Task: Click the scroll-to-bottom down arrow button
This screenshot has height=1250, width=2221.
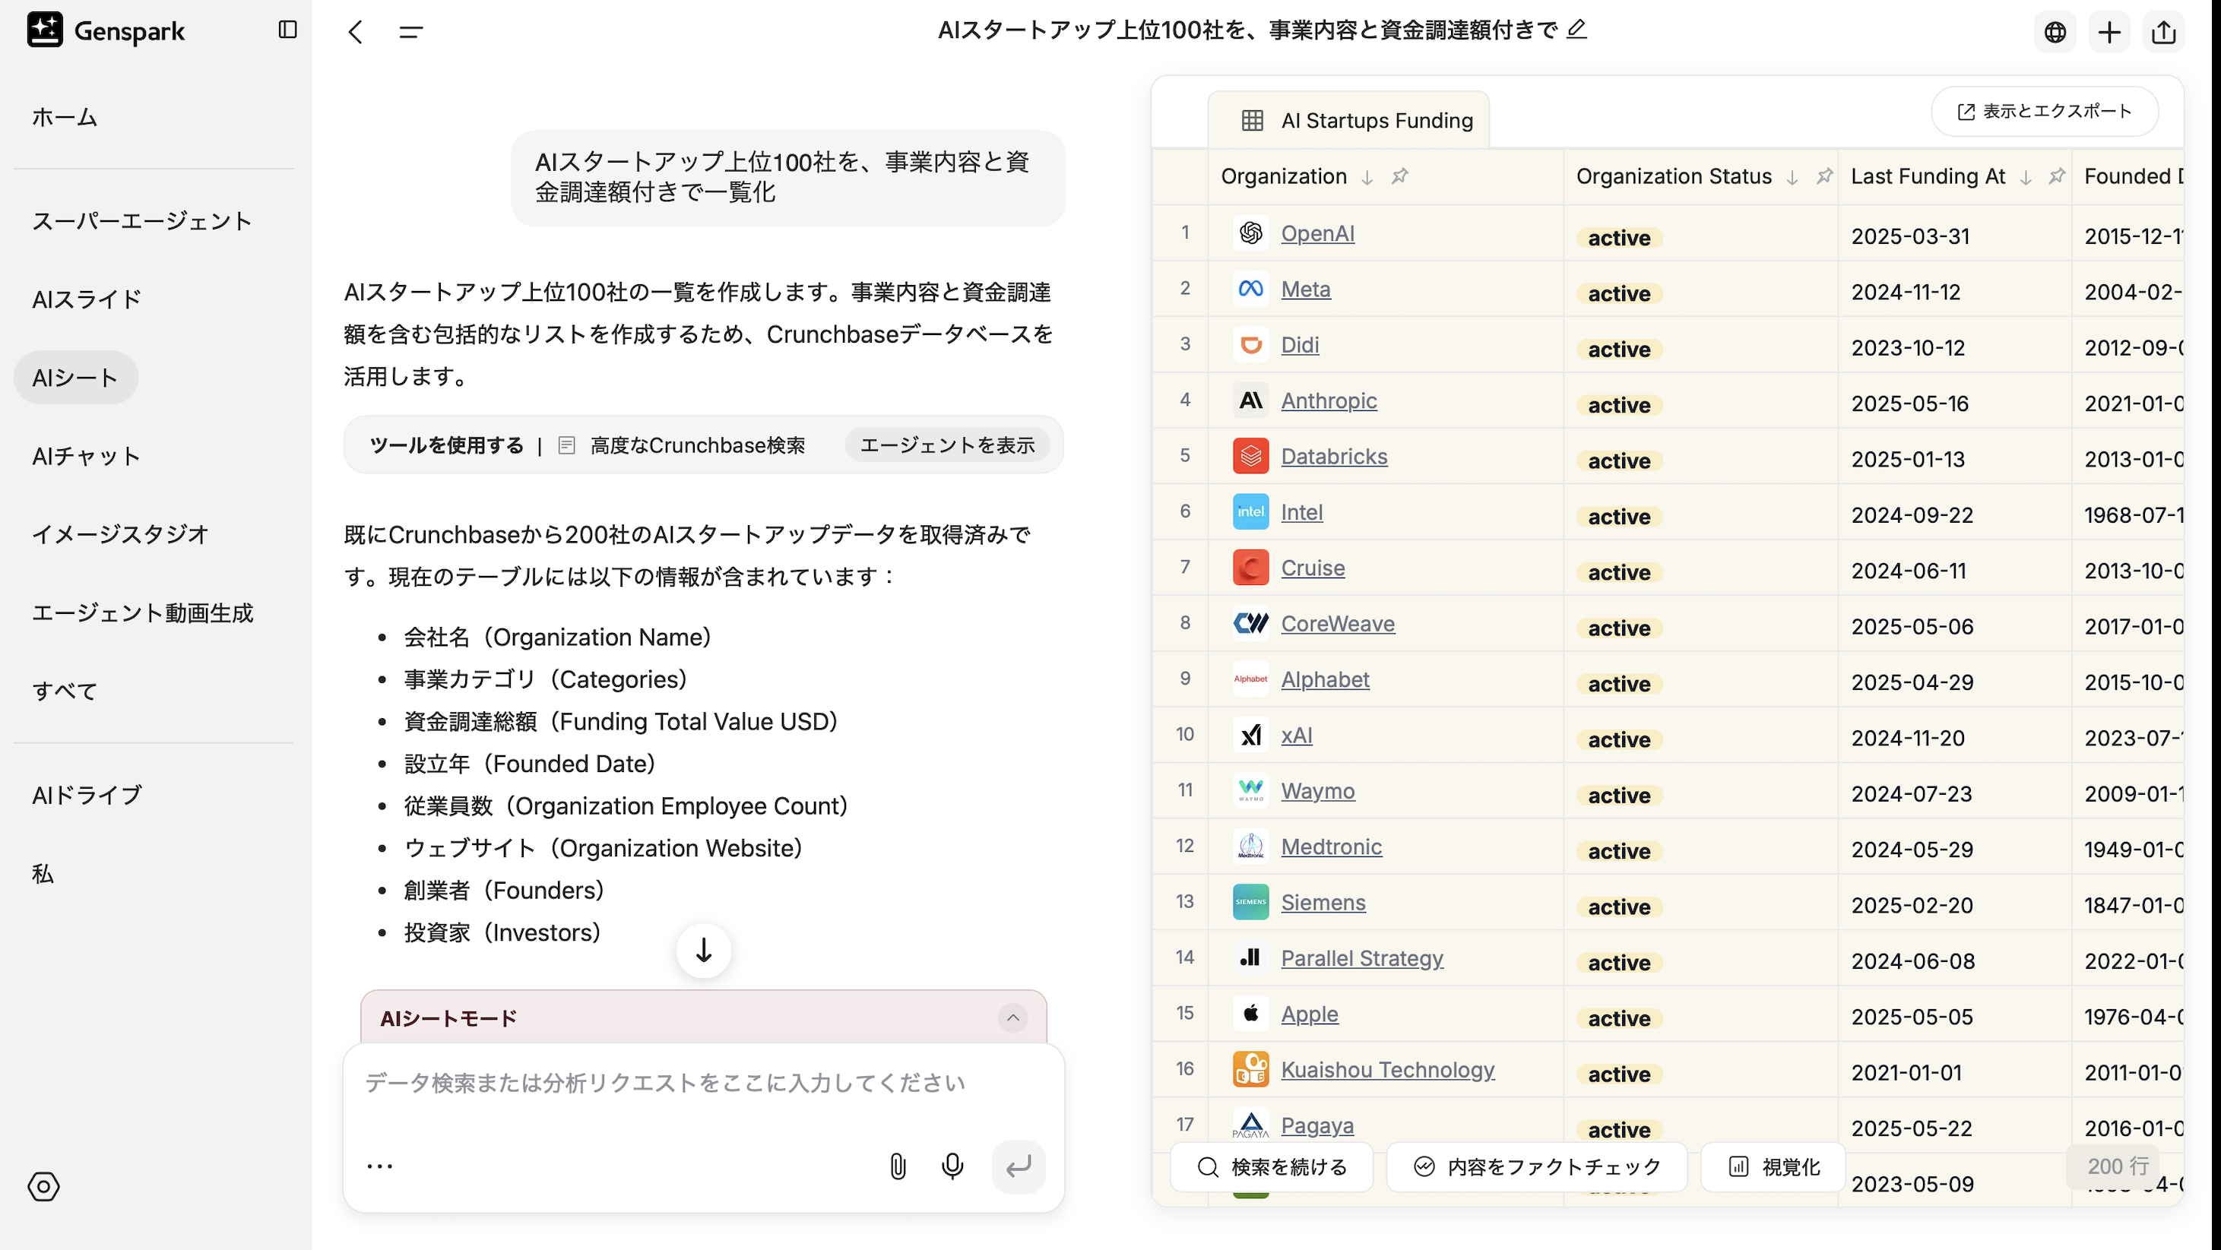Action: click(704, 950)
